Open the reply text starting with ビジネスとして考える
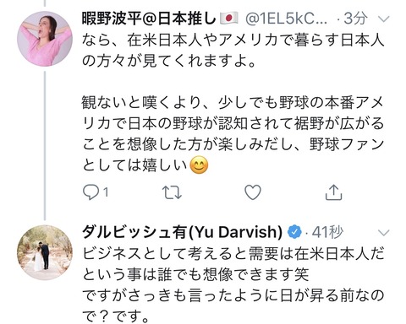Viewport: 406px width, 324px height. pyautogui.click(x=233, y=285)
